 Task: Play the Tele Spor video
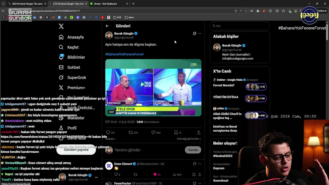coord(153,88)
